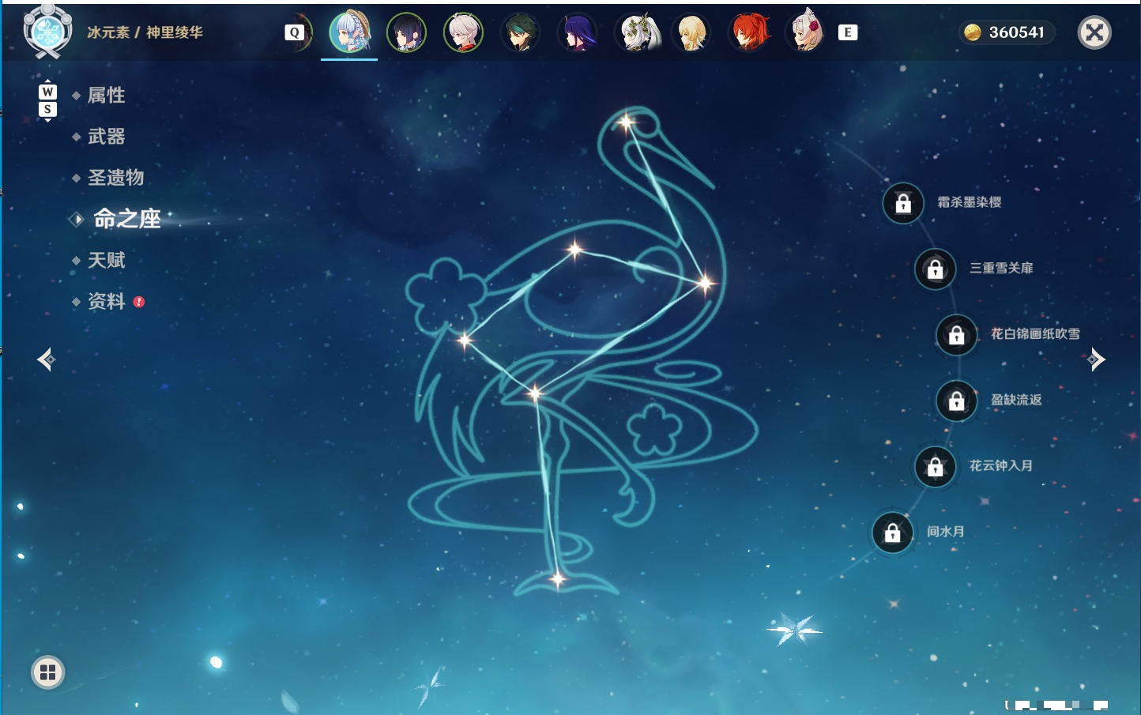
Task: Click the E key character switch button
Action: coord(848,32)
